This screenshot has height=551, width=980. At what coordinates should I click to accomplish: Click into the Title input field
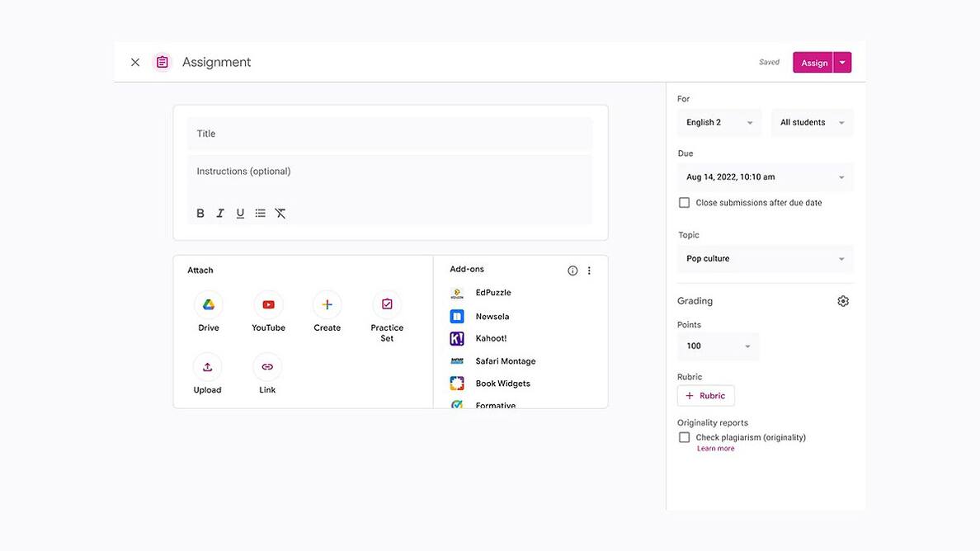click(389, 134)
